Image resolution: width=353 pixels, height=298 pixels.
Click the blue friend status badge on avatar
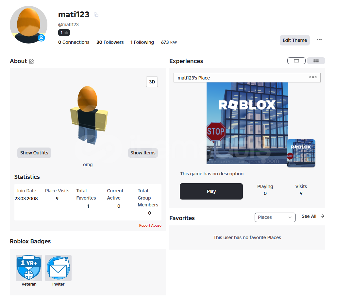click(x=41, y=38)
